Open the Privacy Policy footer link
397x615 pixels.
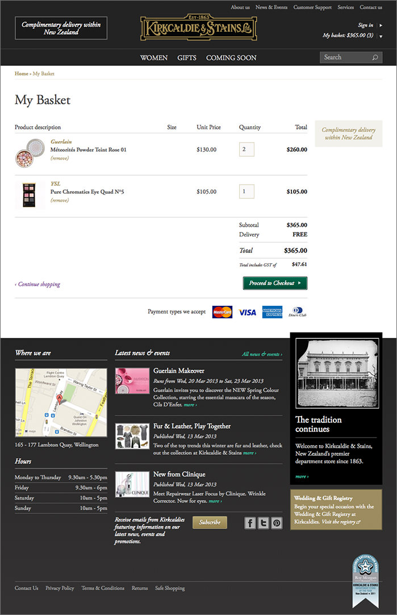coord(60,588)
